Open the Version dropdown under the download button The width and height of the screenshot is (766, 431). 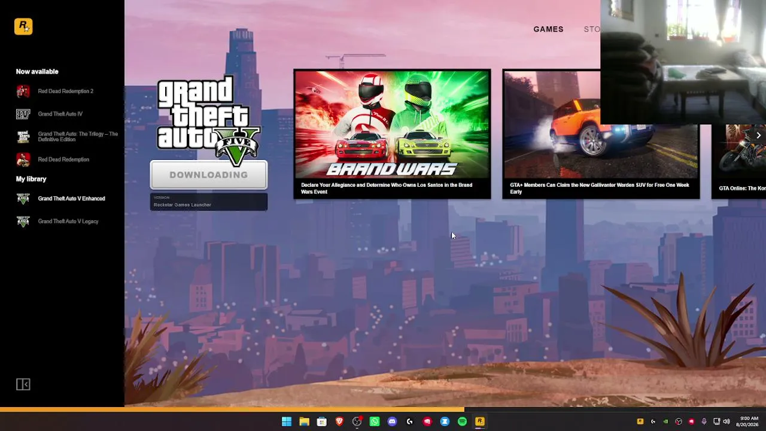(x=208, y=202)
